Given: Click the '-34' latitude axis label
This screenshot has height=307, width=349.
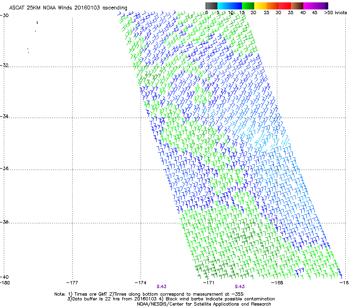Looking at the screenshot, I should (x=4, y=116).
